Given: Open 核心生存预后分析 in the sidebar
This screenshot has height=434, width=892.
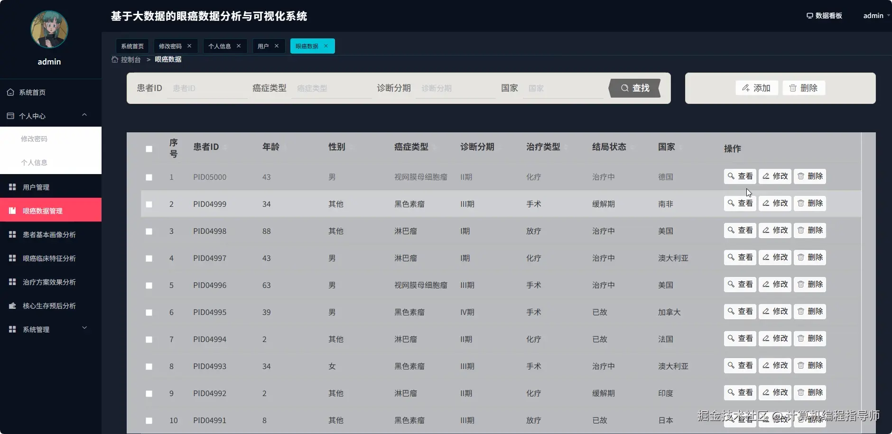Looking at the screenshot, I should [x=51, y=305].
